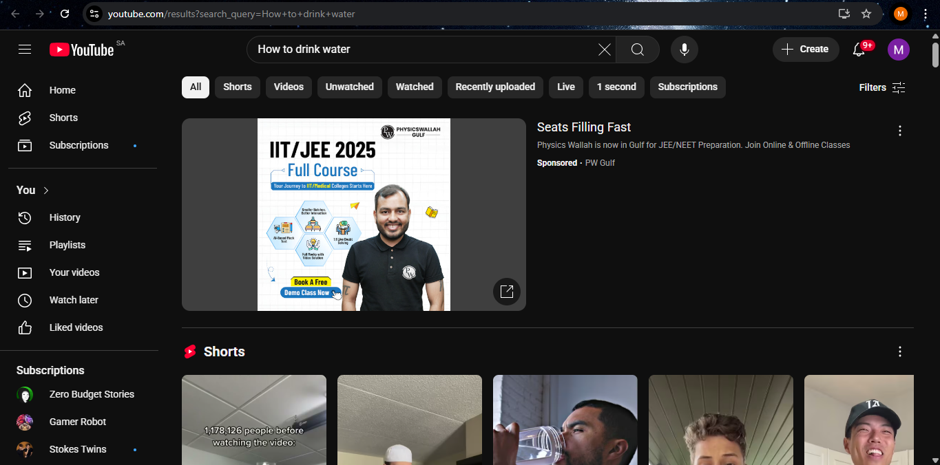940x465 pixels.
Task: Visit PW Gulf advertiser link
Action: pyautogui.click(x=600, y=163)
